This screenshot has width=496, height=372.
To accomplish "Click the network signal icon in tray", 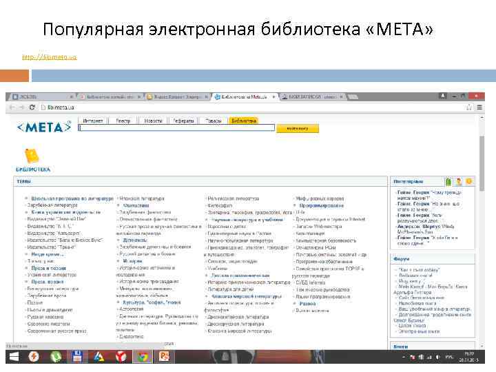I will click(x=430, y=357).
